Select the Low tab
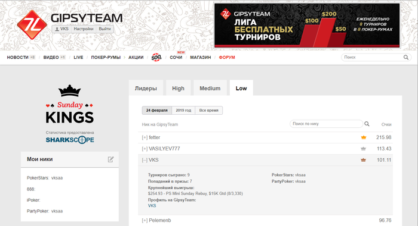Screen dimensions: 418x226 [x=241, y=88]
